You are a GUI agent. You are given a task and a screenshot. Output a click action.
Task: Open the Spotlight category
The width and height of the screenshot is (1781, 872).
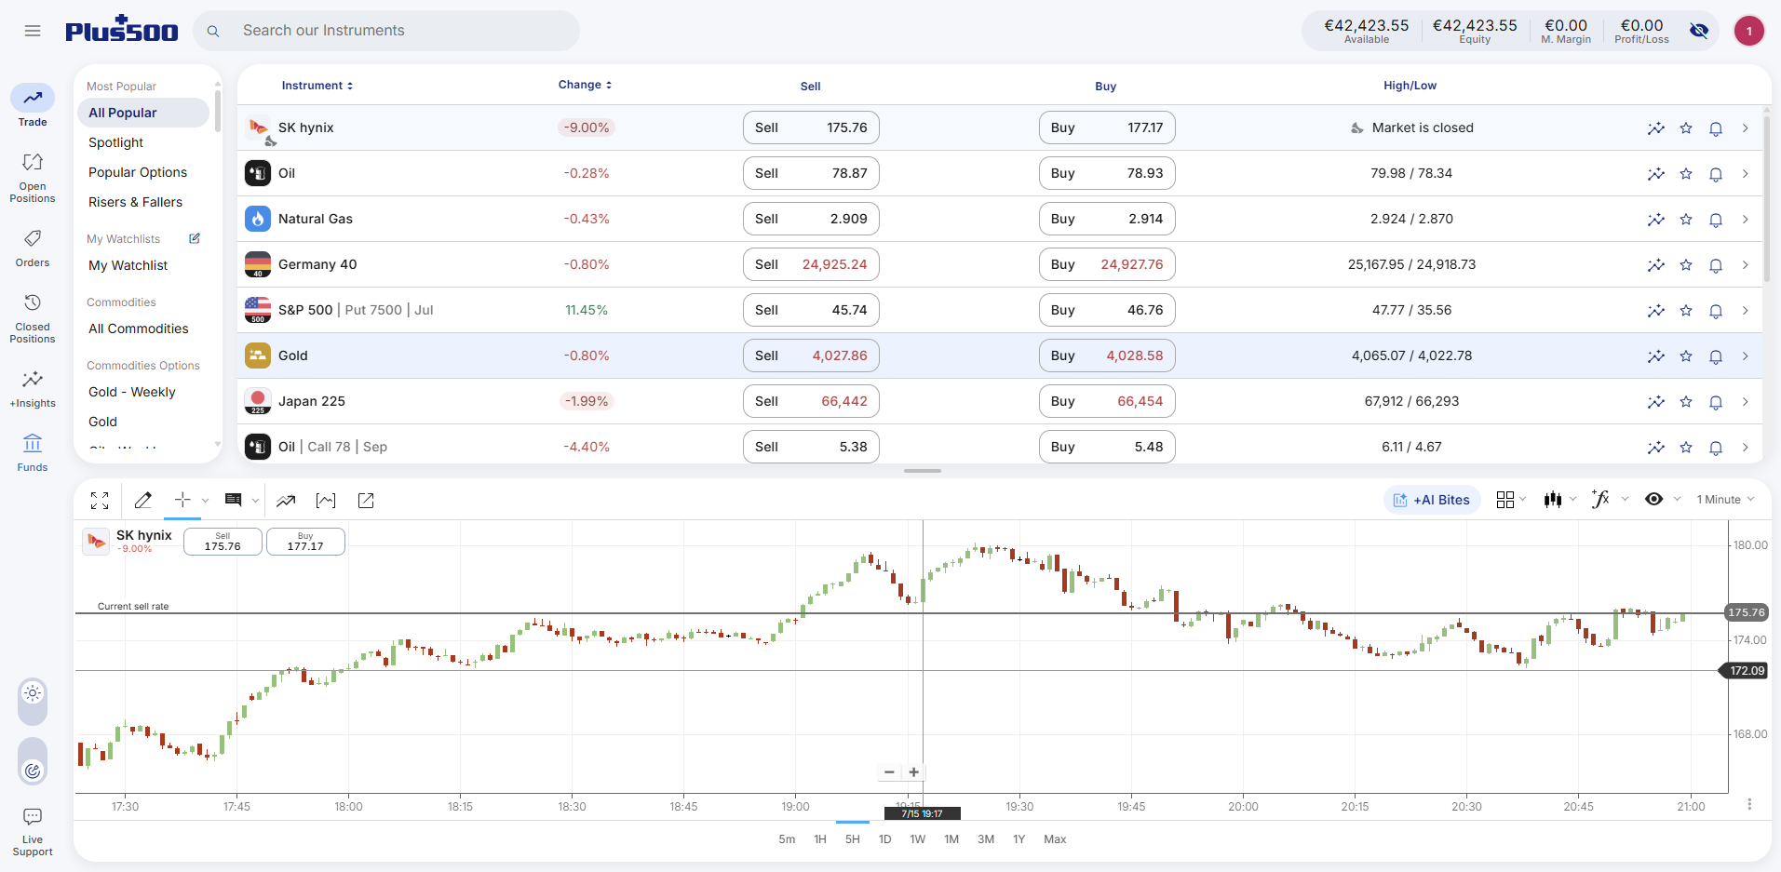point(116,142)
